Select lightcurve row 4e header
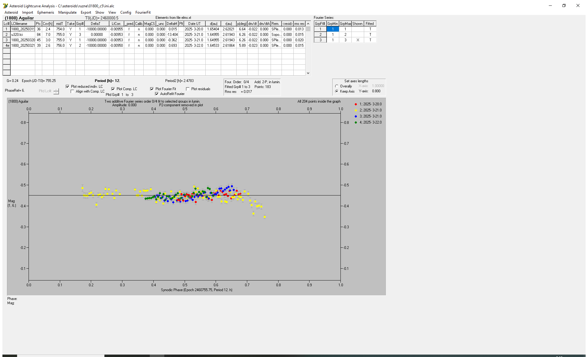Screen dimensions: 588x357 coord(7,46)
